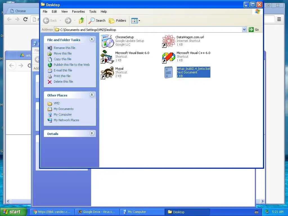The width and height of the screenshot is (288, 216).
Task: Open the My Network Places link
Action: (66, 120)
